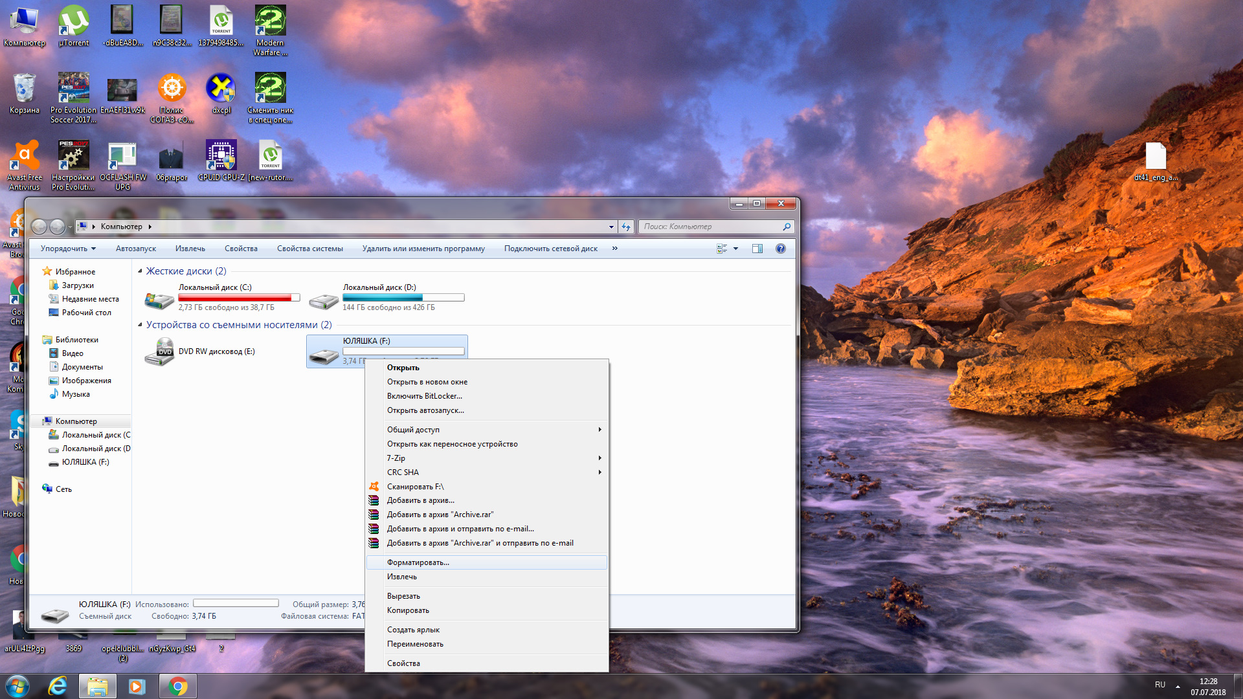Viewport: 1243px width, 699px height.
Task: Open dt41_eng_a file on desktop
Action: click(x=1156, y=161)
